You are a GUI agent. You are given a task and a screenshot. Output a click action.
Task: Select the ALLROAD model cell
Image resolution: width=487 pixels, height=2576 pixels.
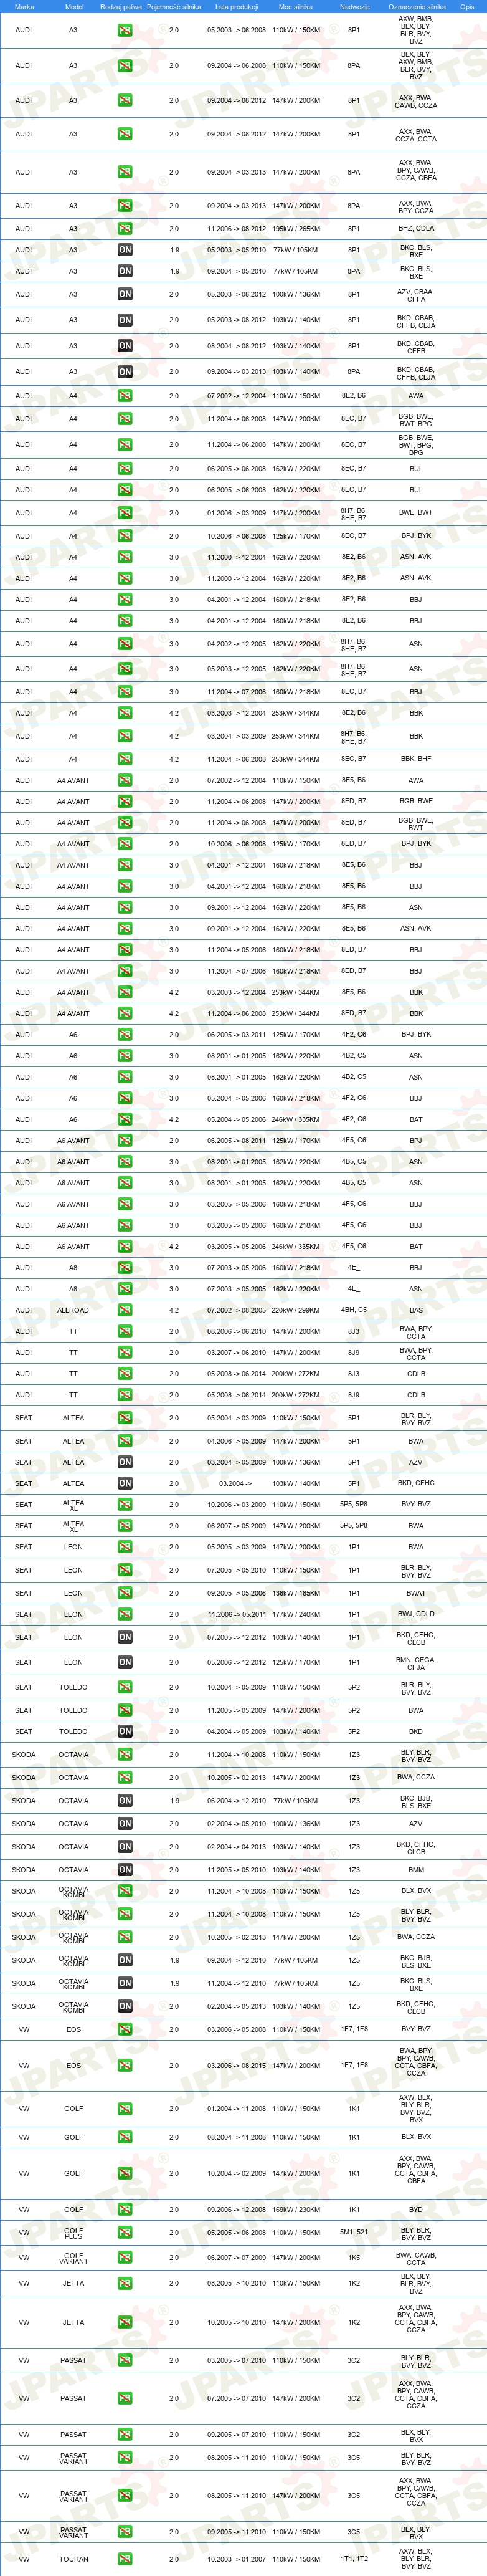73,1310
